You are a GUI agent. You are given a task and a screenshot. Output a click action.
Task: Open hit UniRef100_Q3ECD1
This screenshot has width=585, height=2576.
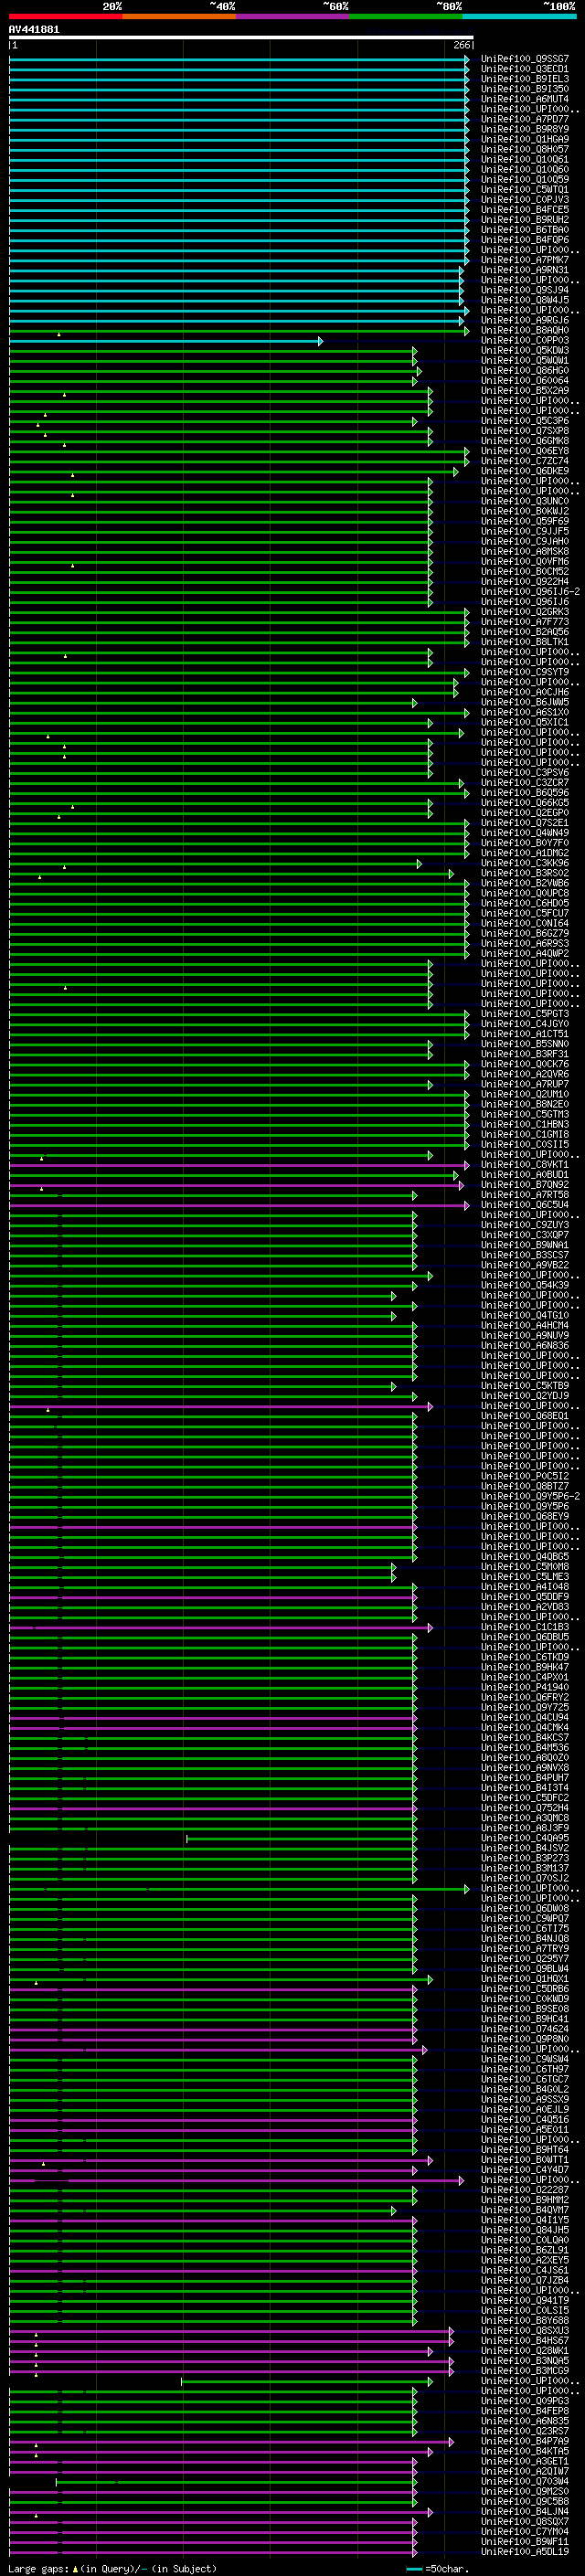(525, 69)
